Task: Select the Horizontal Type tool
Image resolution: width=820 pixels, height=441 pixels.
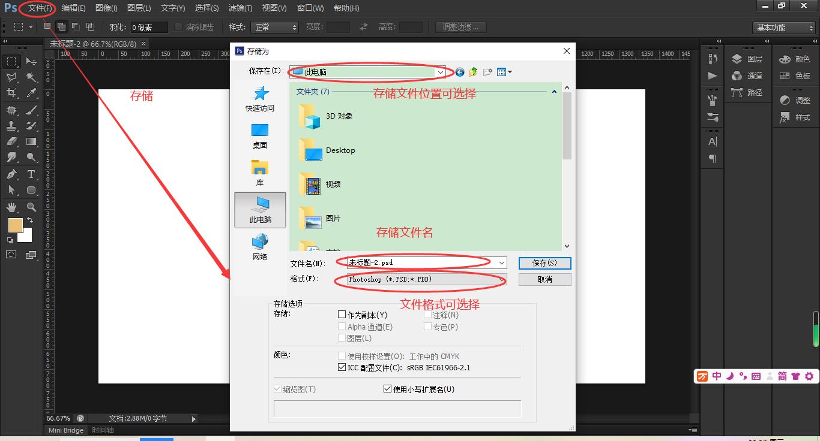Action: (31, 174)
